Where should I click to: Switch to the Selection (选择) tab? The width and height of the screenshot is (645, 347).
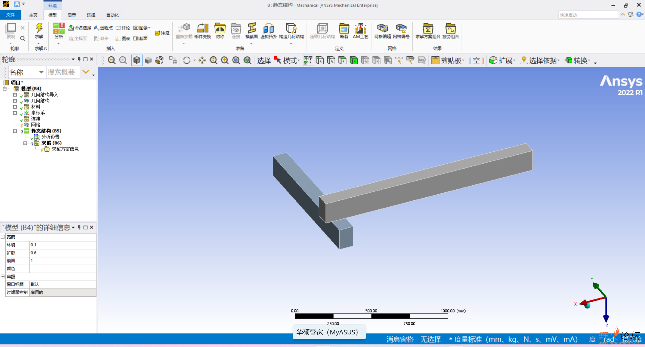pyautogui.click(x=91, y=15)
